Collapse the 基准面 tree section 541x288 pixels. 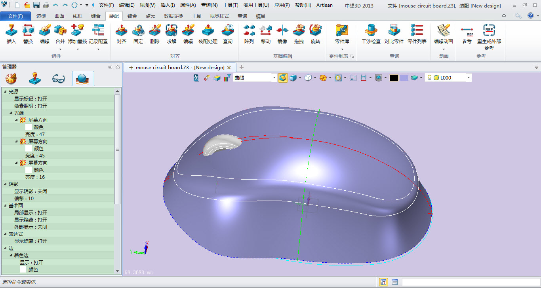(x=6, y=205)
